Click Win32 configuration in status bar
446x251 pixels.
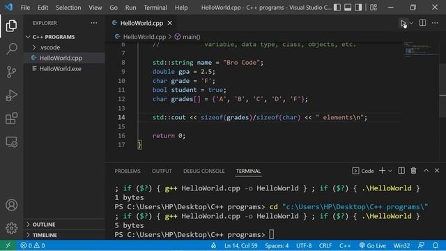coord(401,245)
